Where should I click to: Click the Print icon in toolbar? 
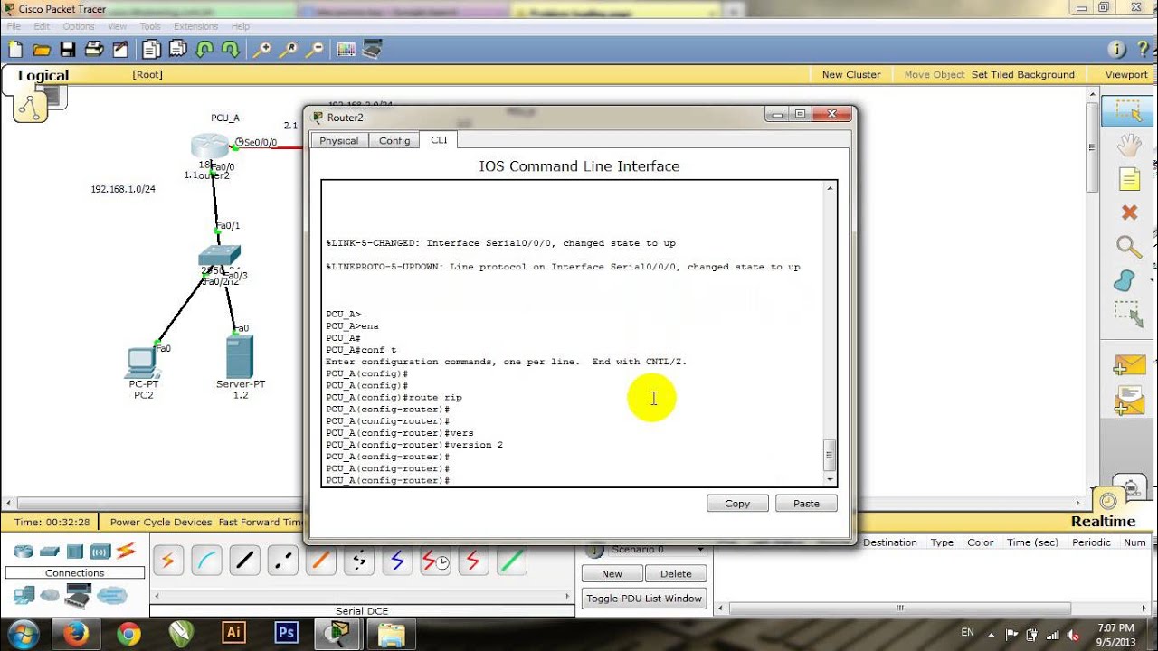[x=93, y=50]
